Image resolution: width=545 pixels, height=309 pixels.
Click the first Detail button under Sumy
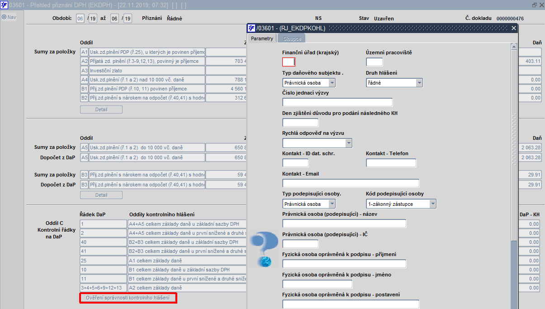pyautogui.click(x=101, y=109)
